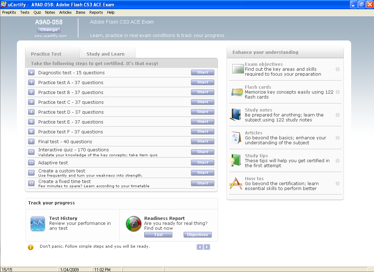
Task: Start the Adaptive test
Action: pyautogui.click(x=203, y=163)
